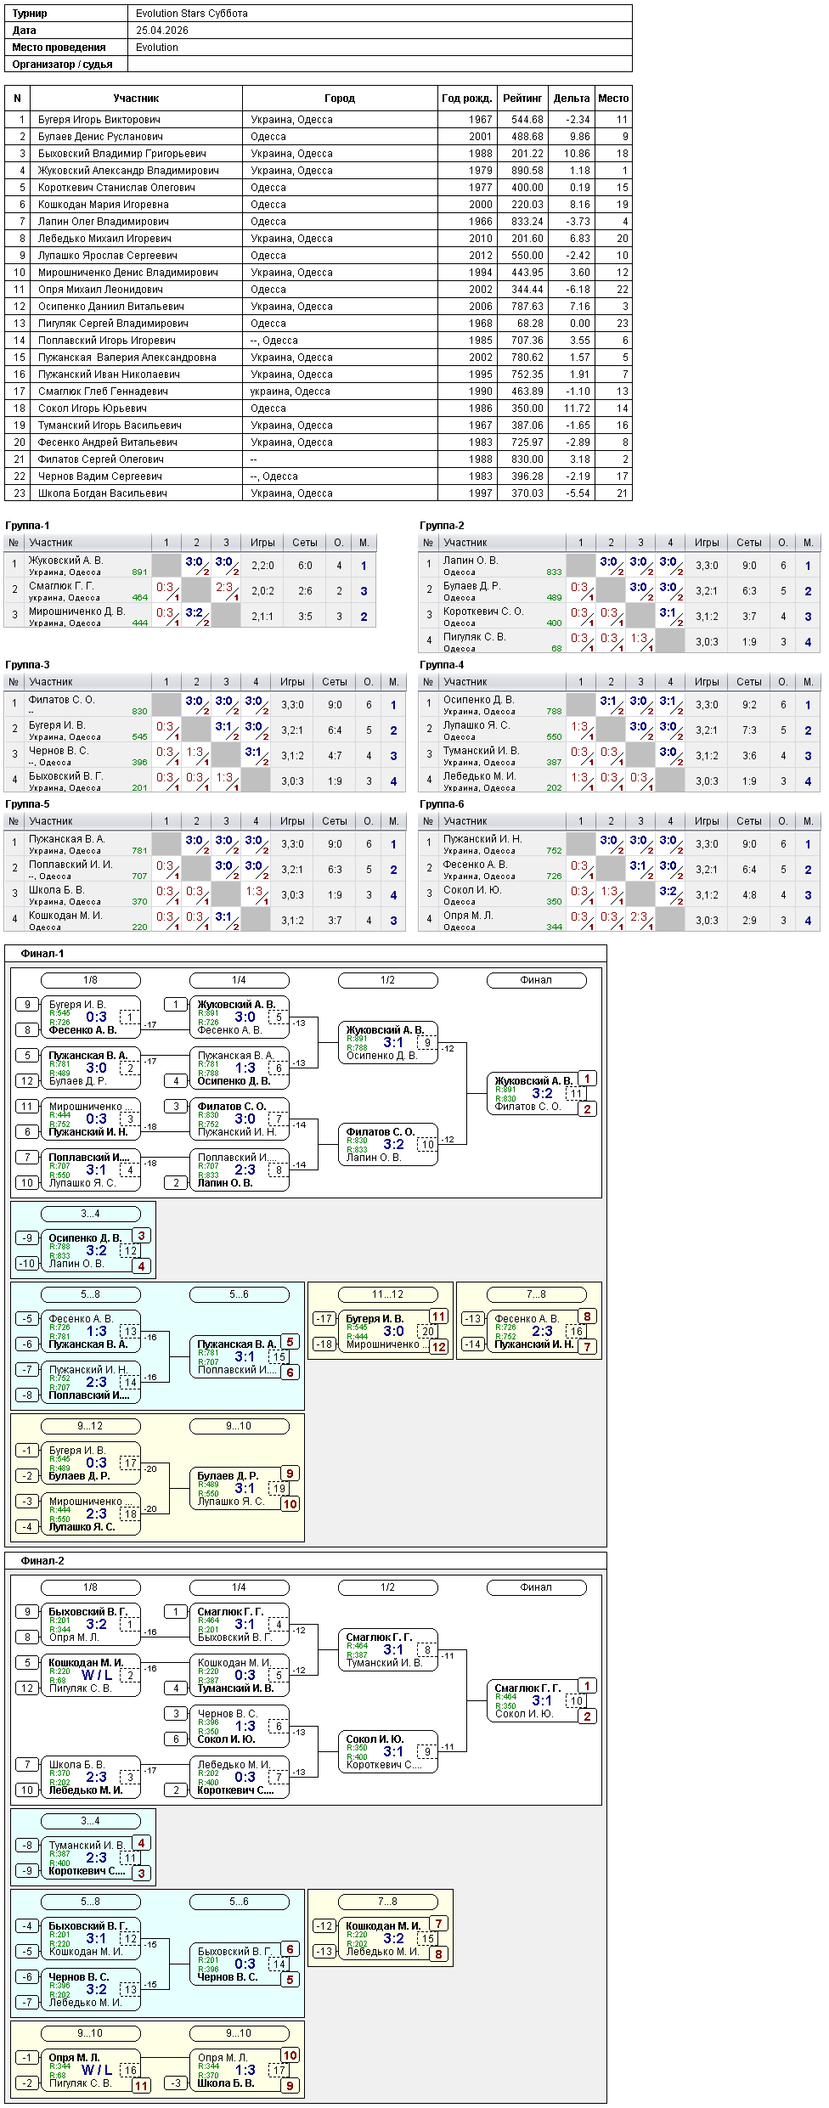Click participant Филатов Сергей Олегович row

pos(318,459)
